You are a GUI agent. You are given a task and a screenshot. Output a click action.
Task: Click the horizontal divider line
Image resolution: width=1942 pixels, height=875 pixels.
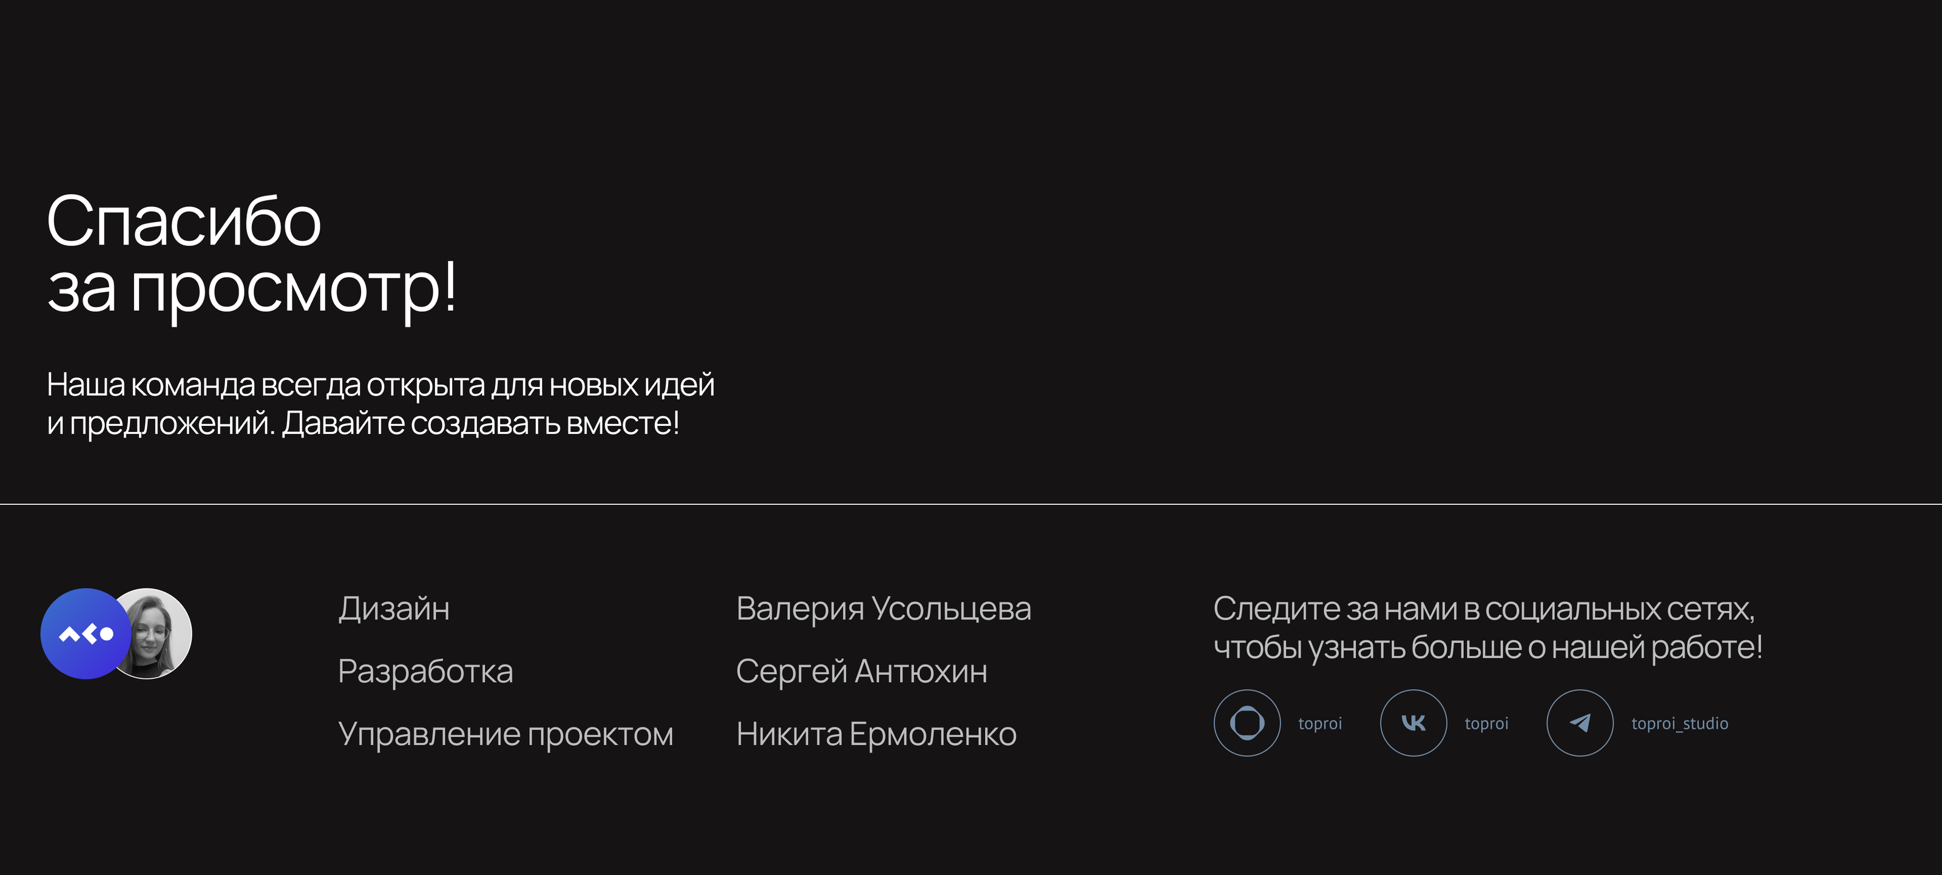click(x=971, y=504)
